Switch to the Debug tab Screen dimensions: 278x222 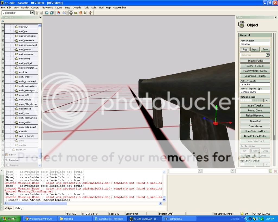pyautogui.click(x=19, y=208)
